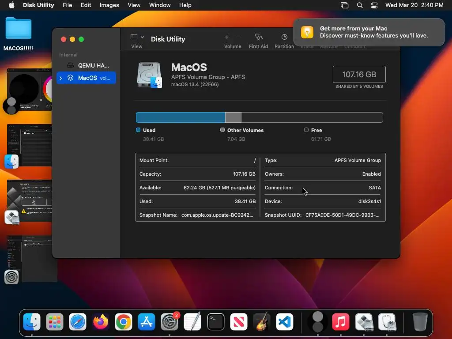The width and height of the screenshot is (452, 339).
Task: Click the Device value disk2s4s1
Action: 369,201
